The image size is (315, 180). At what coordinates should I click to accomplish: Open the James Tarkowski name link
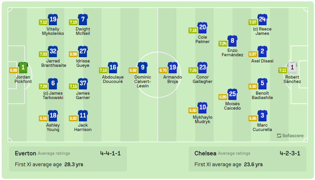click(x=53, y=96)
